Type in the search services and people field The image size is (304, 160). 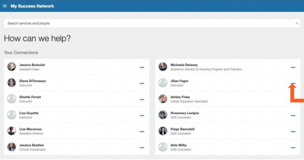pos(150,23)
